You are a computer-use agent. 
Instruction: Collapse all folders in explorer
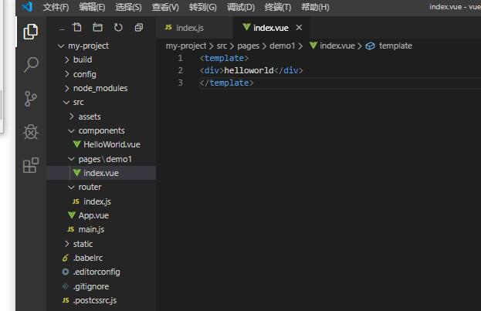pos(139,27)
